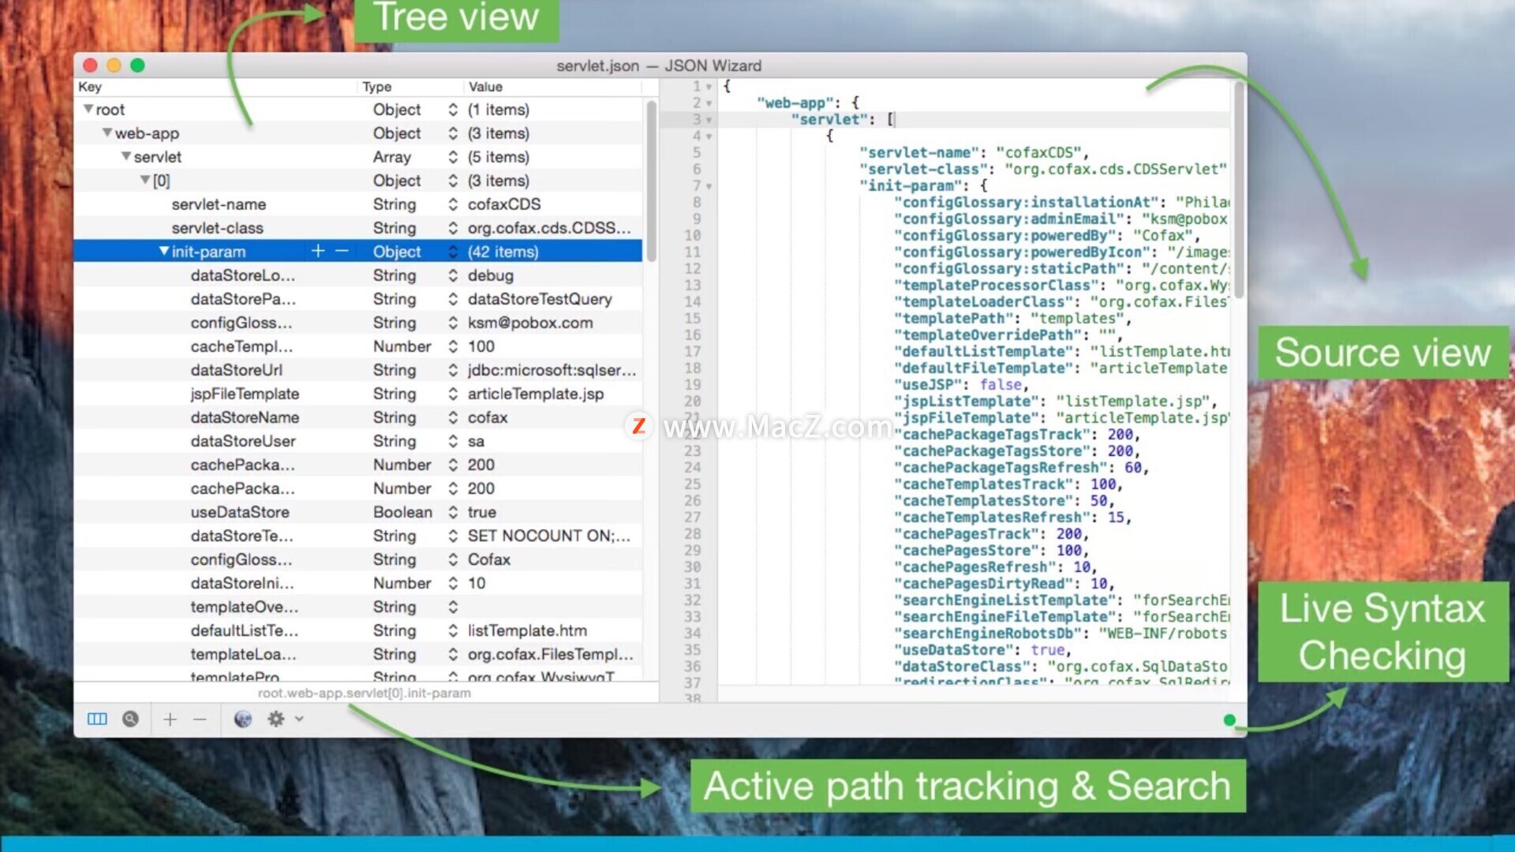Collapse the web-app node

(x=107, y=133)
